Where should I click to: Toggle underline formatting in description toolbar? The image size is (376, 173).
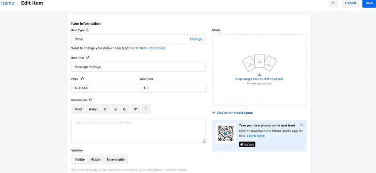point(105,109)
